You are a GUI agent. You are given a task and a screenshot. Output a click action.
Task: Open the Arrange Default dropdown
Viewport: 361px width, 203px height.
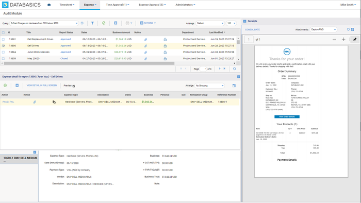coord(210,23)
